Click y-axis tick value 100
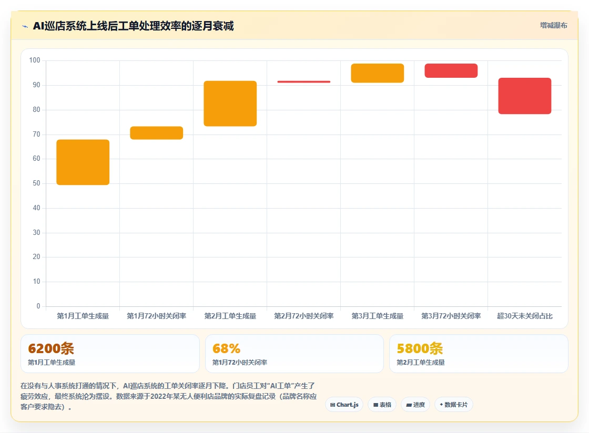Screen dimensions: 589x433 click(35, 60)
